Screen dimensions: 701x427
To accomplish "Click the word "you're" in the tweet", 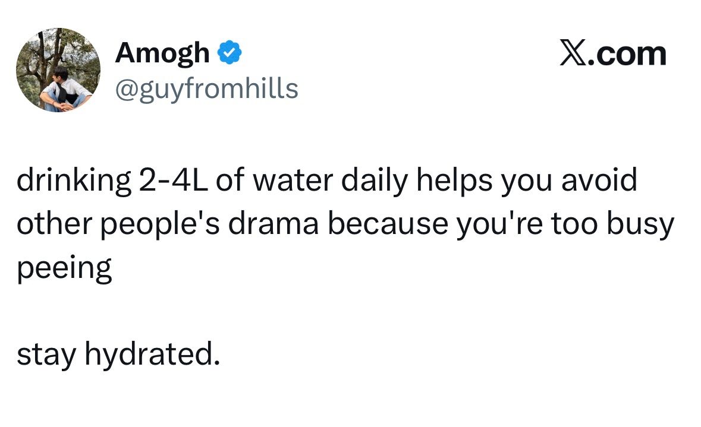I will pos(499,224).
